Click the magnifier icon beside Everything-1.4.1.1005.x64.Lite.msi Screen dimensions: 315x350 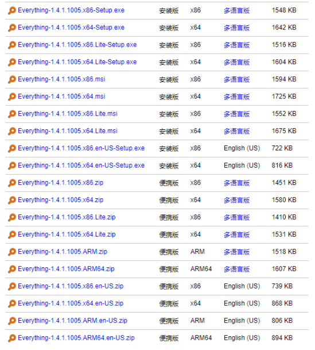(12, 131)
